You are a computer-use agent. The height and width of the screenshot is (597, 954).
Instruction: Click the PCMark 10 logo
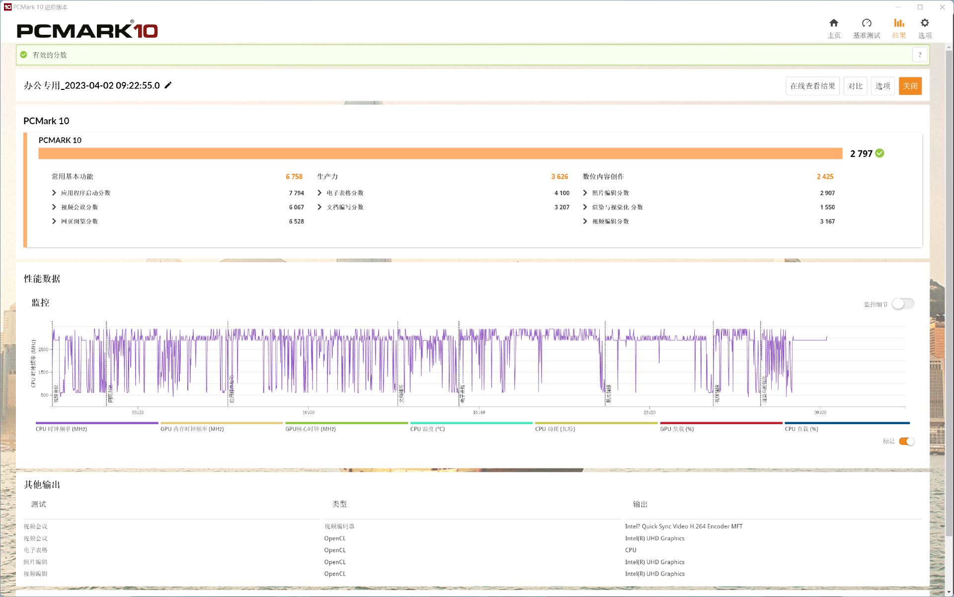point(87,30)
